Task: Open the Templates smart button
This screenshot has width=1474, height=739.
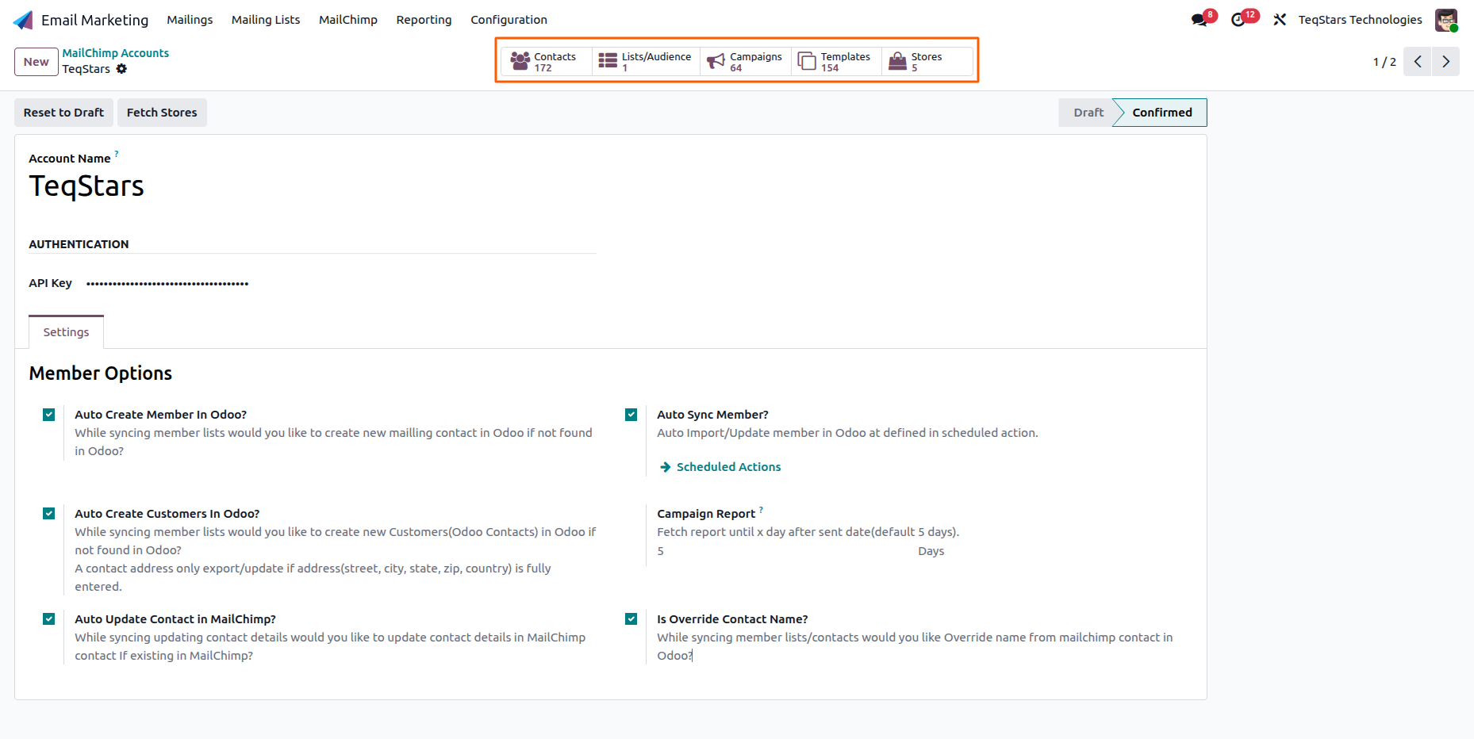Action: pyautogui.click(x=836, y=61)
